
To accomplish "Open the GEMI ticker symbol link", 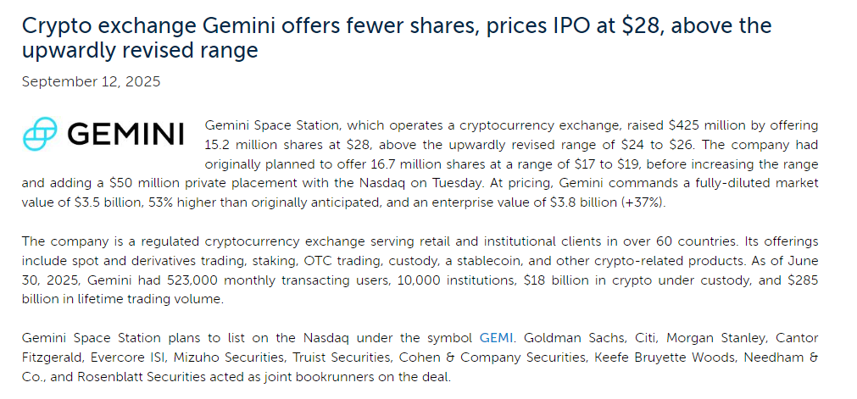I will click(x=496, y=338).
